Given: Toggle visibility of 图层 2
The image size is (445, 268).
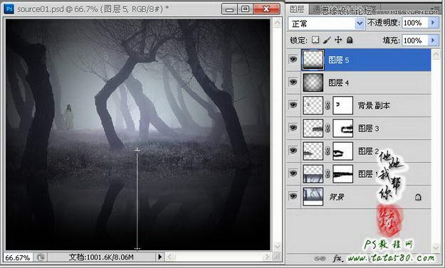Looking at the screenshot, I should [x=293, y=151].
